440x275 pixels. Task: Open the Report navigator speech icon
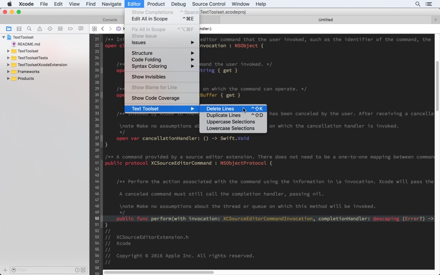click(x=81, y=29)
